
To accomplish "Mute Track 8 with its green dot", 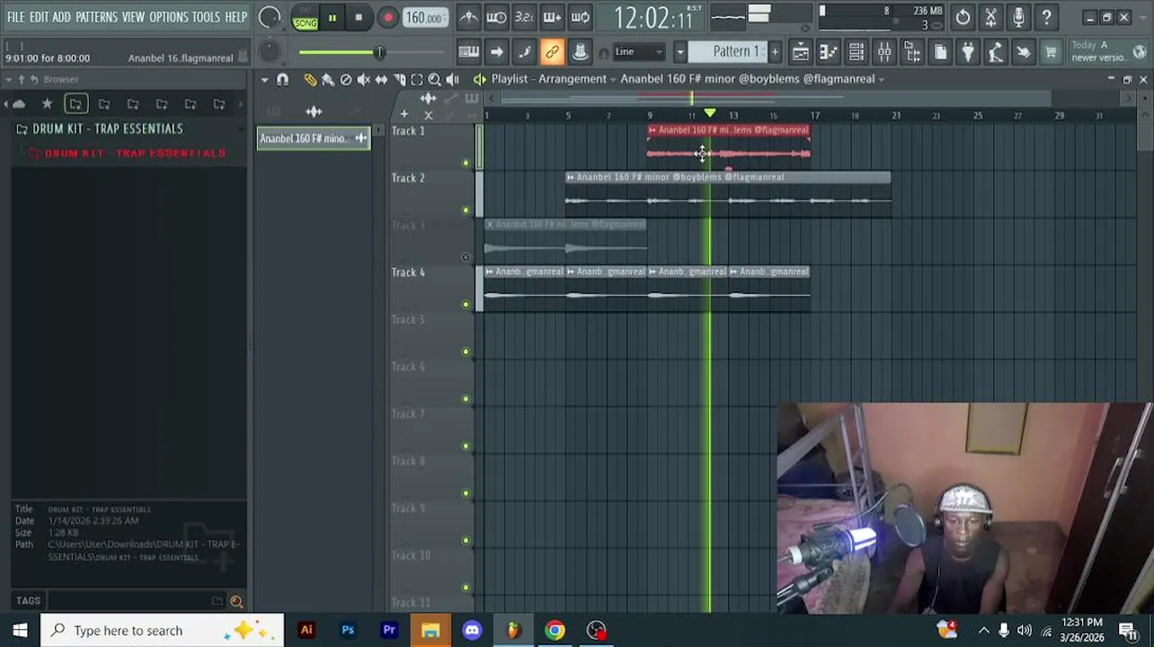I will tap(466, 493).
